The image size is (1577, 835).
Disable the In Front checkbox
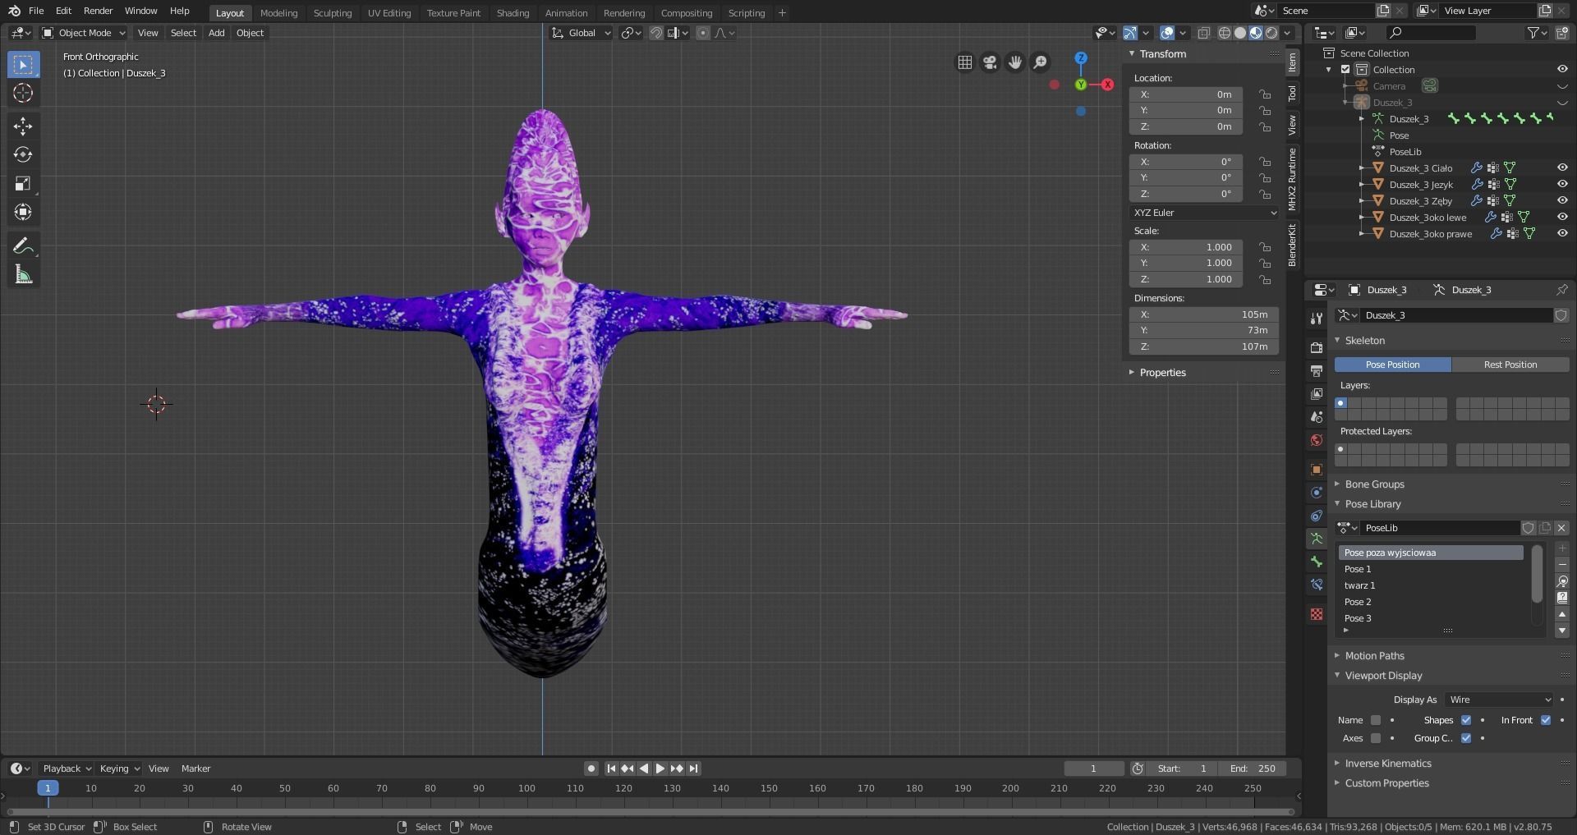pos(1546,720)
